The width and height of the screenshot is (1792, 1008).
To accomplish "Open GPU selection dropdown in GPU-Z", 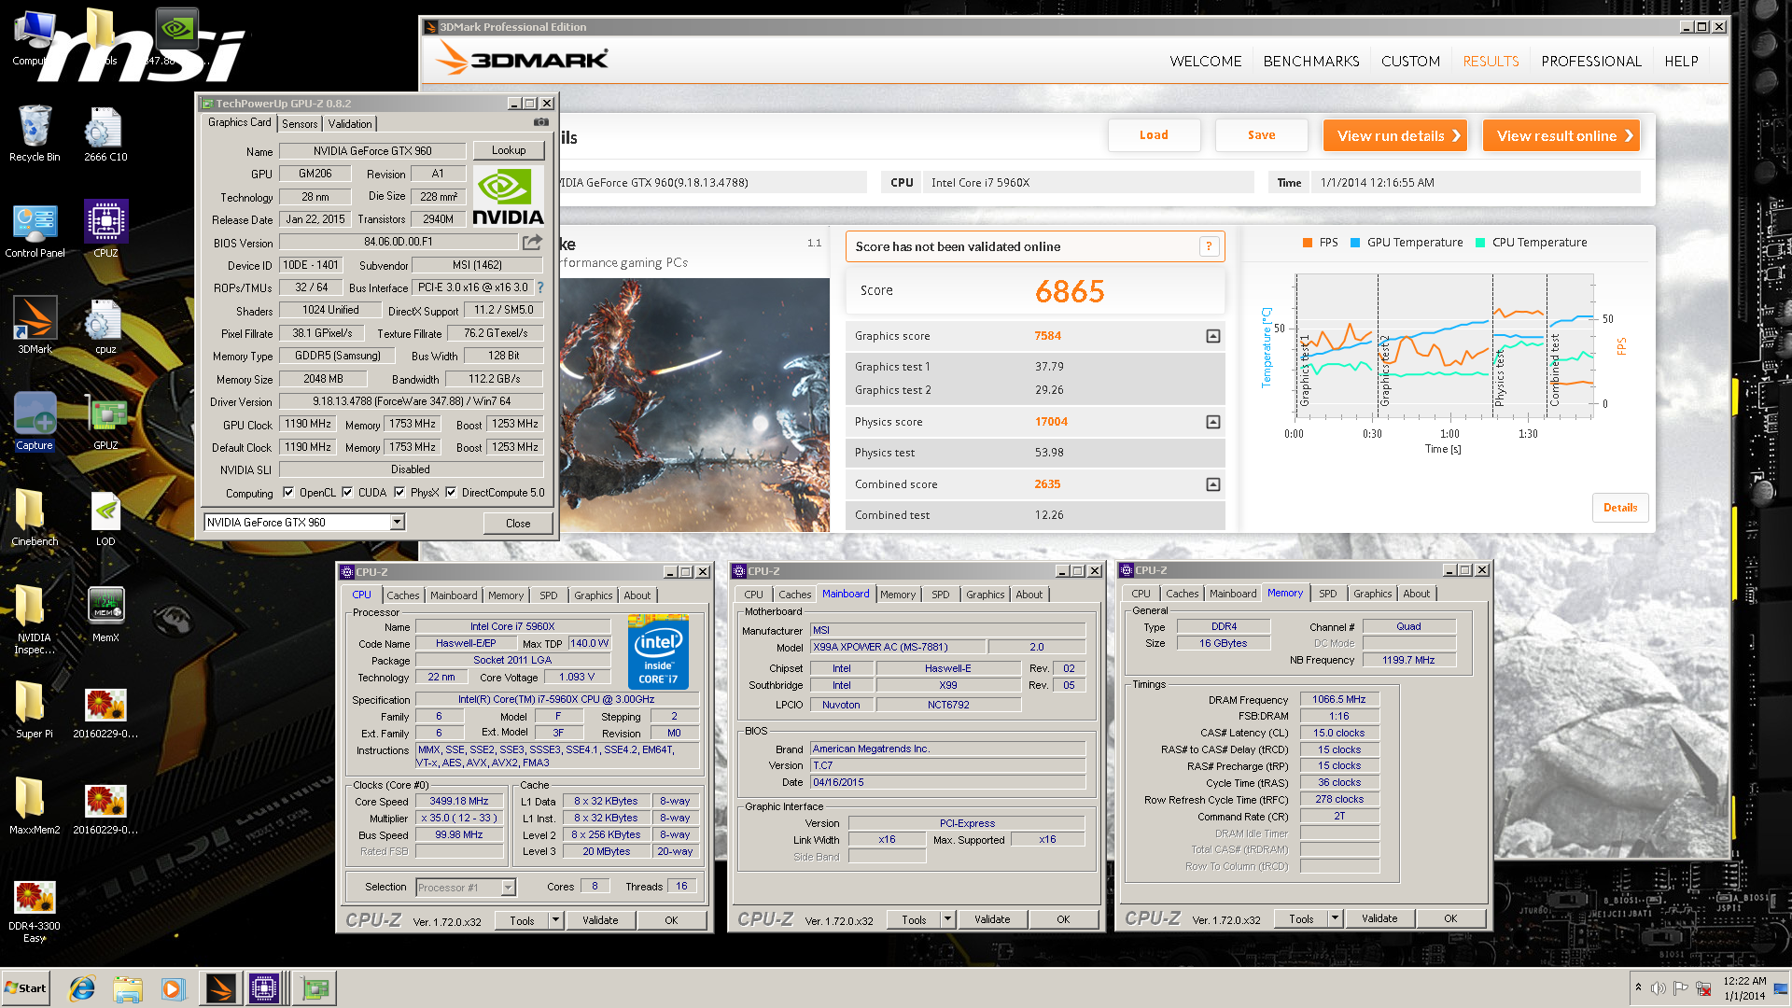I will [x=397, y=523].
